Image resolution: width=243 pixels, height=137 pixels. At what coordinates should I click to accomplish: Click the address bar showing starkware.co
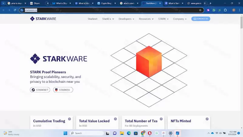(x=106, y=10)
